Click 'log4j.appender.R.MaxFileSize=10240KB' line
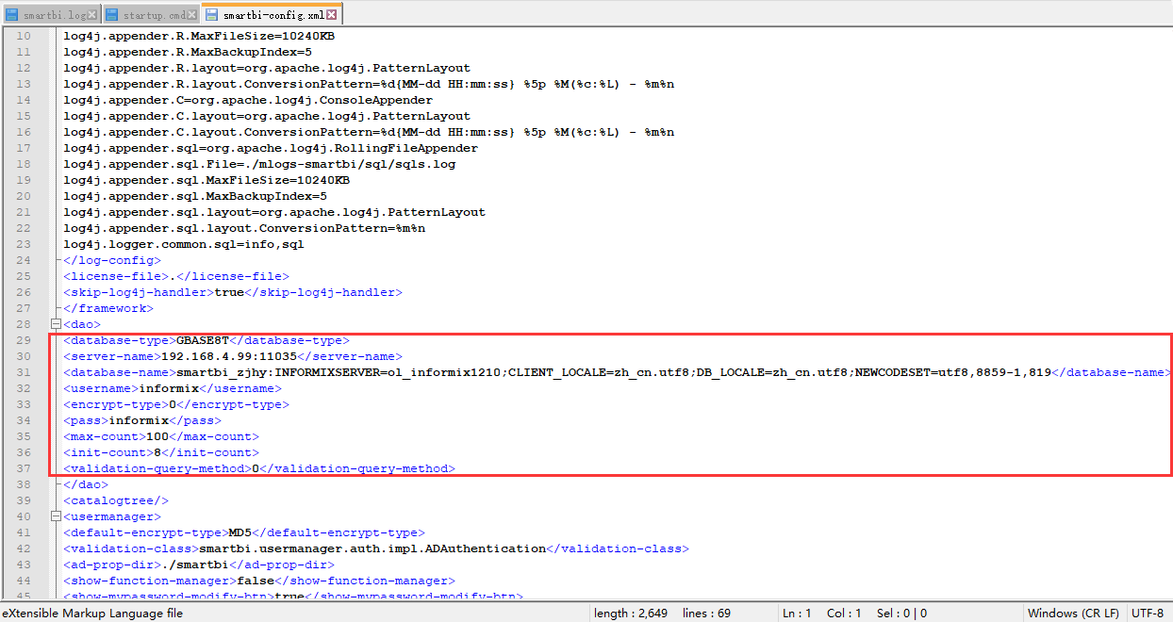This screenshot has width=1173, height=622. coord(199,36)
